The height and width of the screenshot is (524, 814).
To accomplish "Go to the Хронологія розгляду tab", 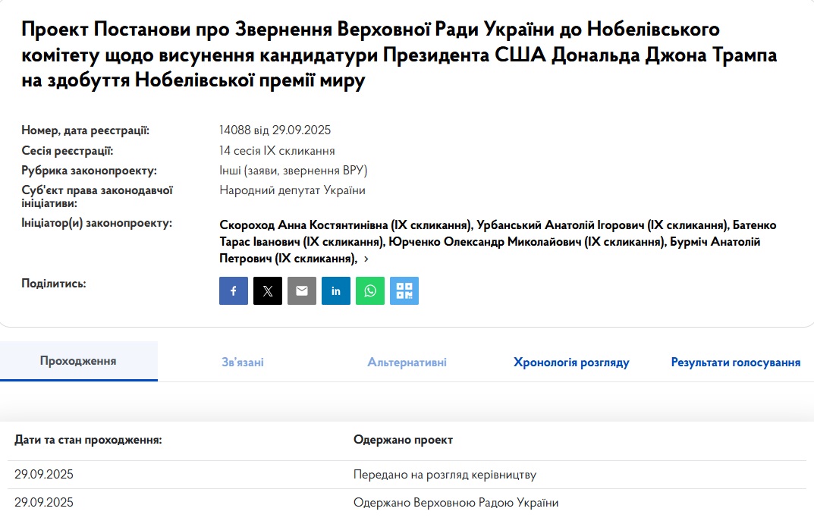I will [x=571, y=362].
